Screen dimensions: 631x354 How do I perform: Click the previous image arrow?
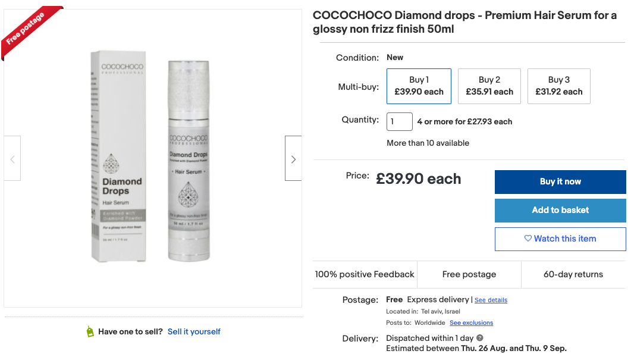point(12,158)
